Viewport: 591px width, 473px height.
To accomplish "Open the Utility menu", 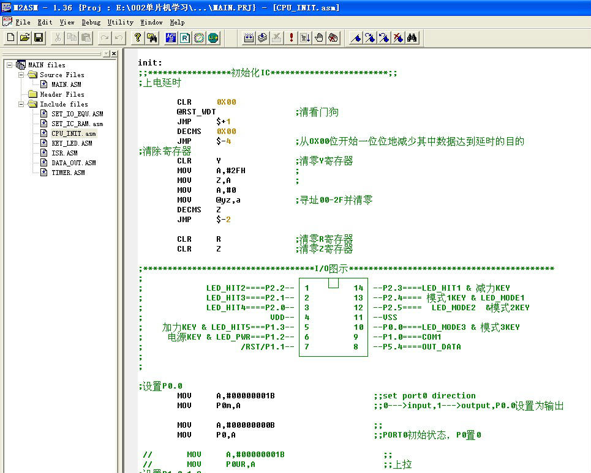I will click(x=120, y=22).
